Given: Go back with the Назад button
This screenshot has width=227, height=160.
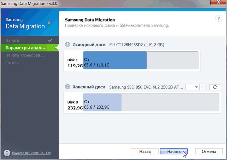Looking at the screenshot, I should 145,151.
